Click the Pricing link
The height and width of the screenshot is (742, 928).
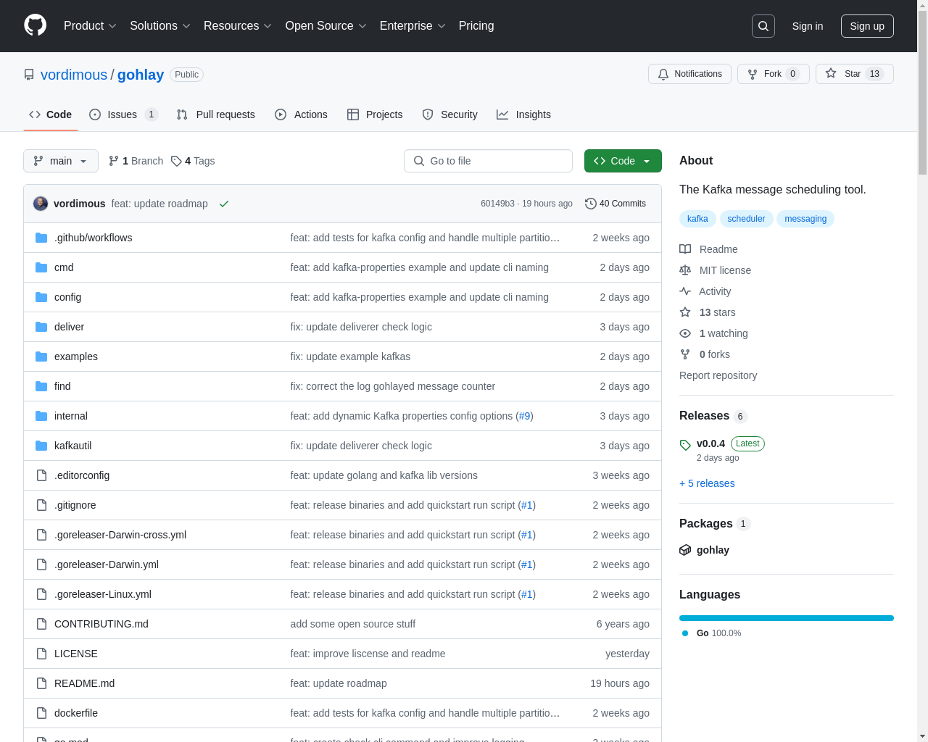[476, 26]
